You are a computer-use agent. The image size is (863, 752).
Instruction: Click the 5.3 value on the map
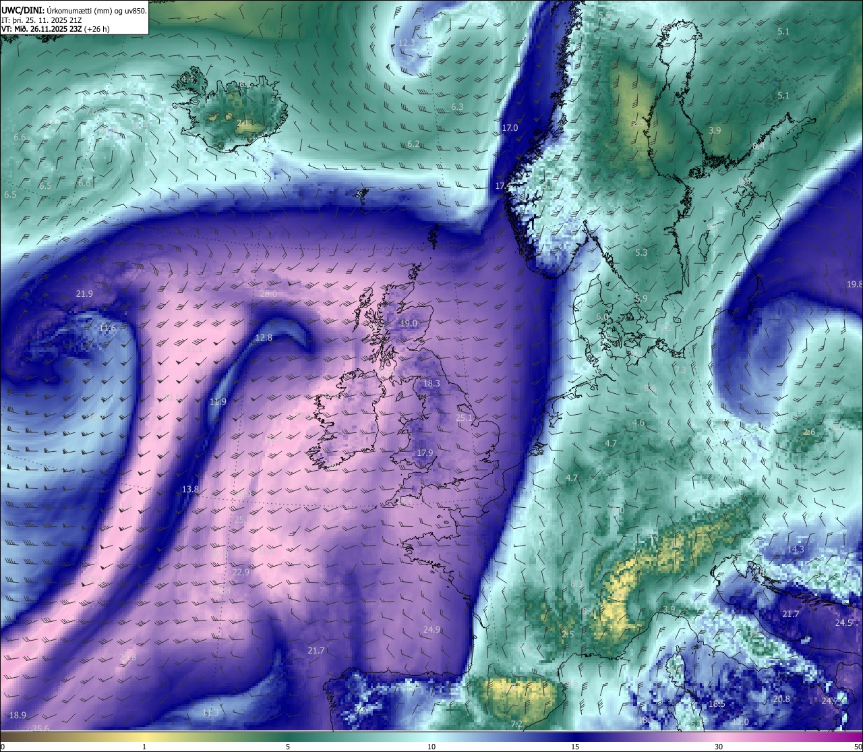click(641, 253)
